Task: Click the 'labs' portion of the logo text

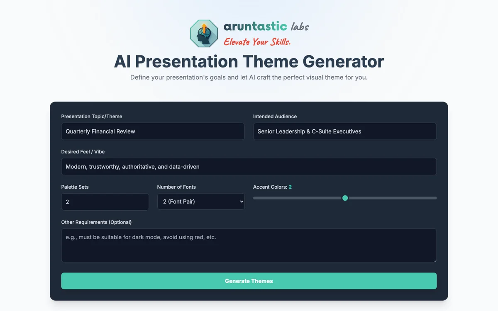Action: tap(300, 27)
